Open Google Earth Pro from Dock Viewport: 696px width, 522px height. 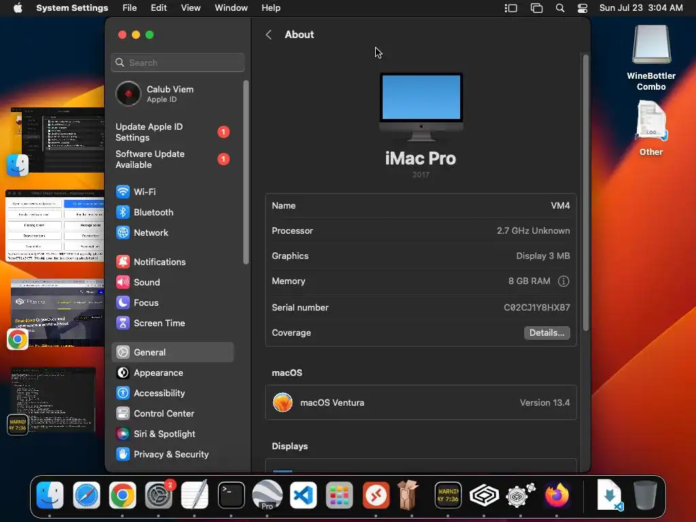(267, 495)
